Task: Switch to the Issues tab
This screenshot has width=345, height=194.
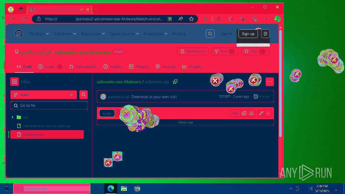Action: pyautogui.click(x=50, y=67)
